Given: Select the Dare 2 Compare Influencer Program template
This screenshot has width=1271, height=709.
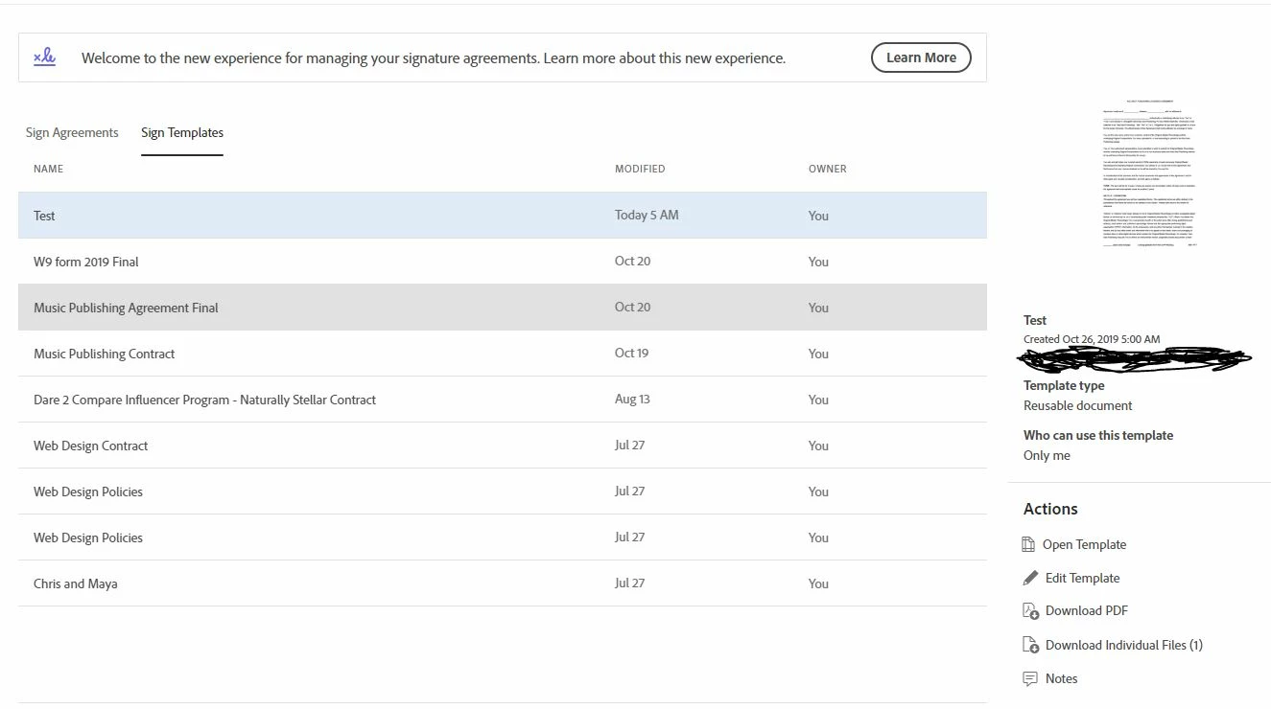Looking at the screenshot, I should click(x=502, y=400).
